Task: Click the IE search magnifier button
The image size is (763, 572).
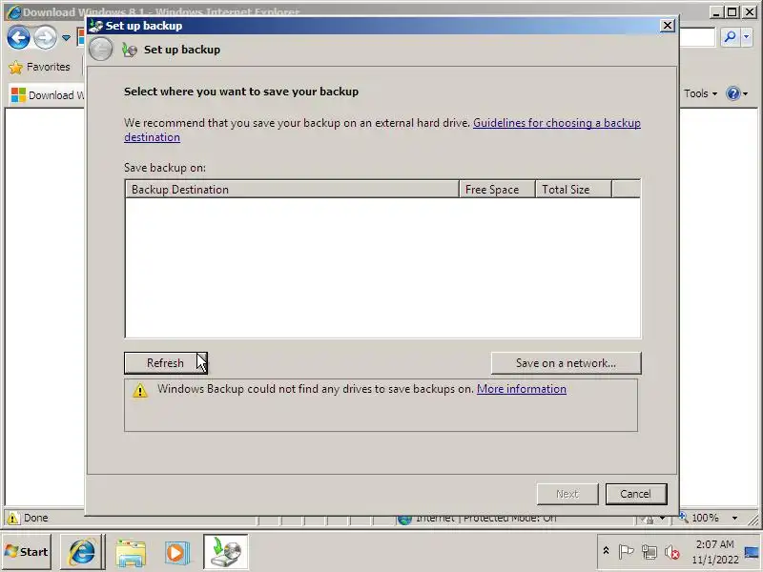Action: (x=730, y=37)
